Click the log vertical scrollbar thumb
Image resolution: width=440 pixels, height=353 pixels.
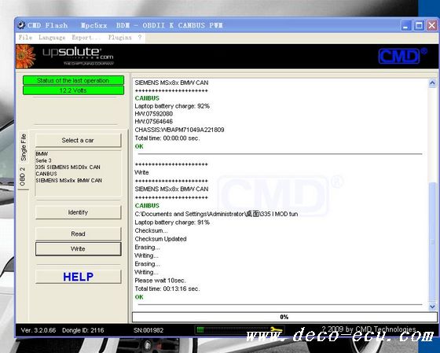click(433, 241)
